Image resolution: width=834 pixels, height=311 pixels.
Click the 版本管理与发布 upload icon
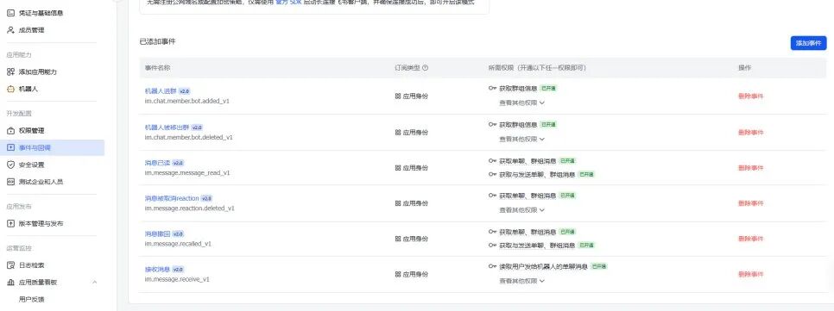pyautogui.click(x=10, y=223)
